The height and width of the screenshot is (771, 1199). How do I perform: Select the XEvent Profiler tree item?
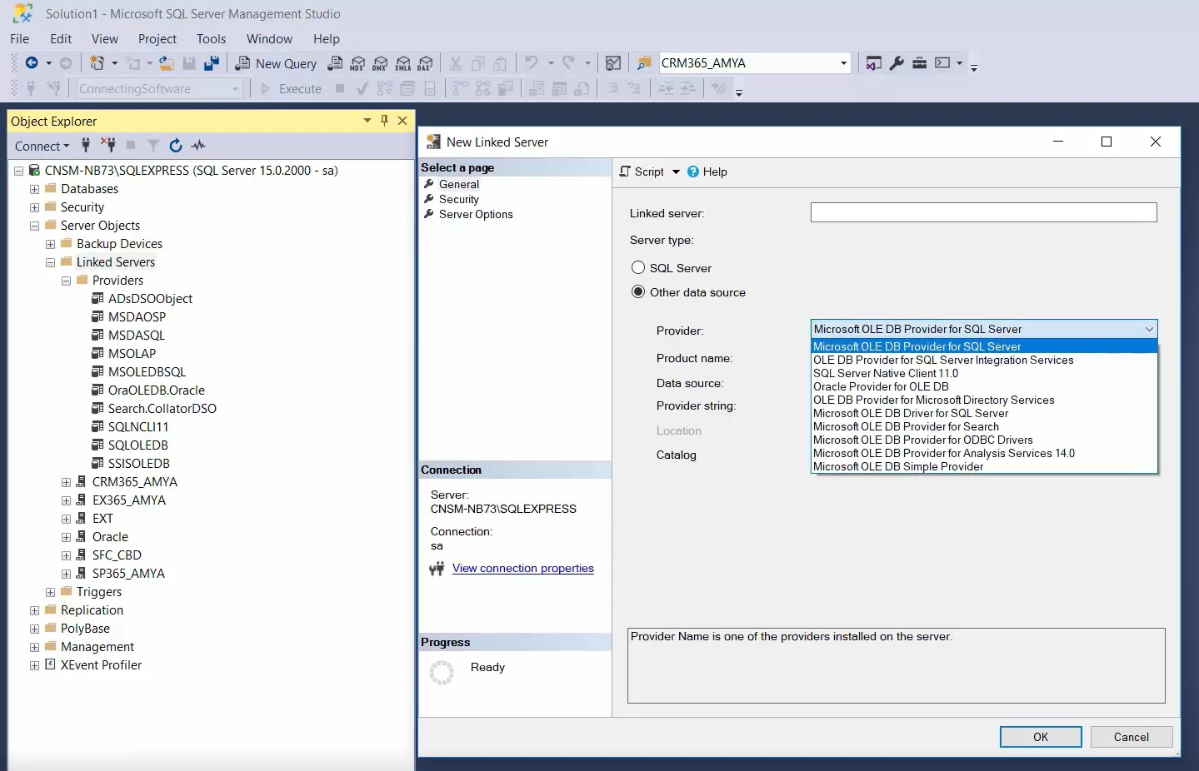(101, 665)
